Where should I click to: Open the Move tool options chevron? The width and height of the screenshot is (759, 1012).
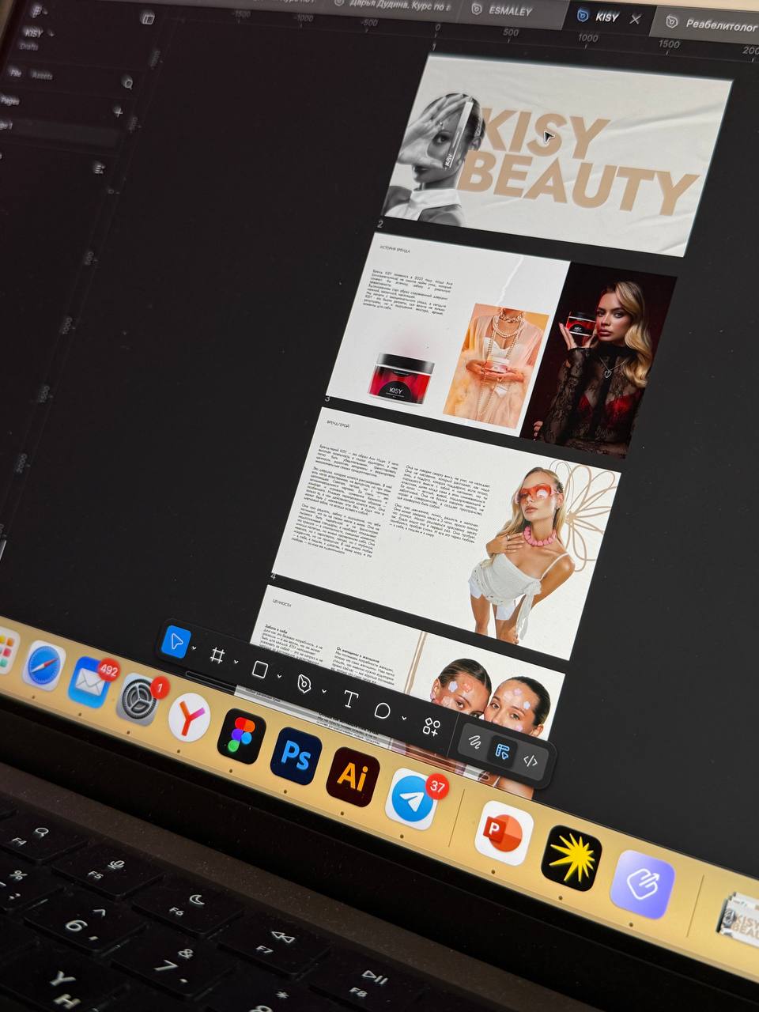[x=194, y=649]
